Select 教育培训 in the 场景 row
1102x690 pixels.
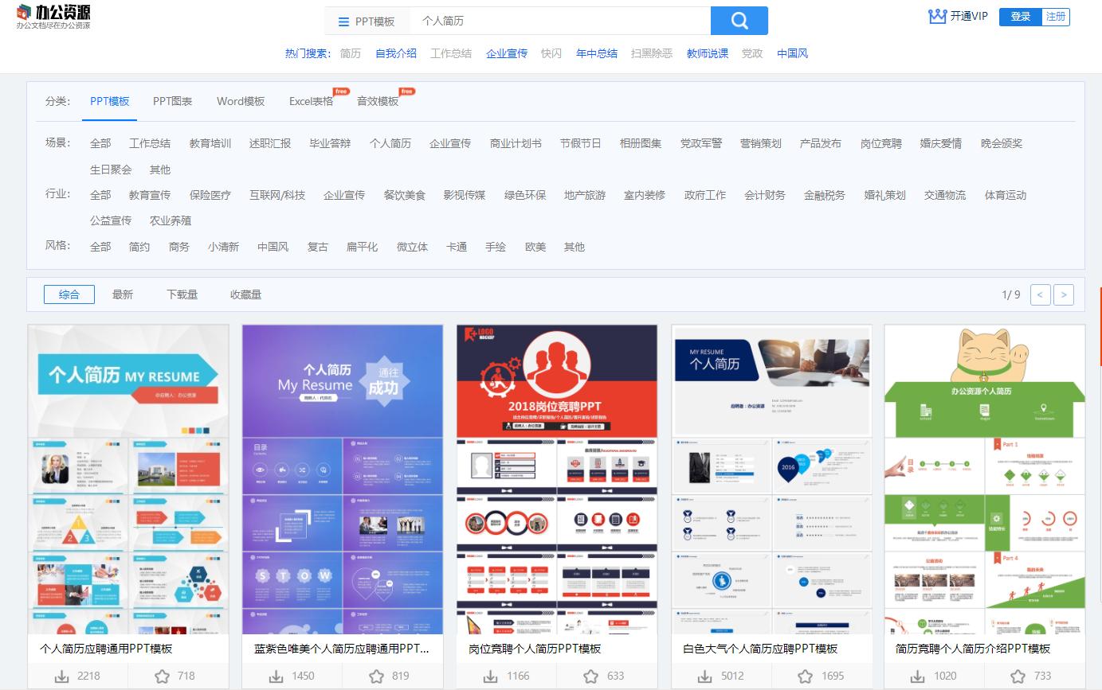click(211, 143)
